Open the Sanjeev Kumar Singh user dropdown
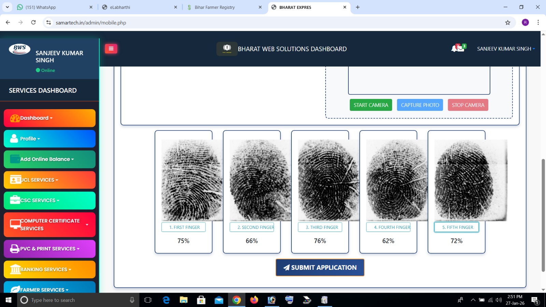This screenshot has width=546, height=307. click(x=505, y=49)
